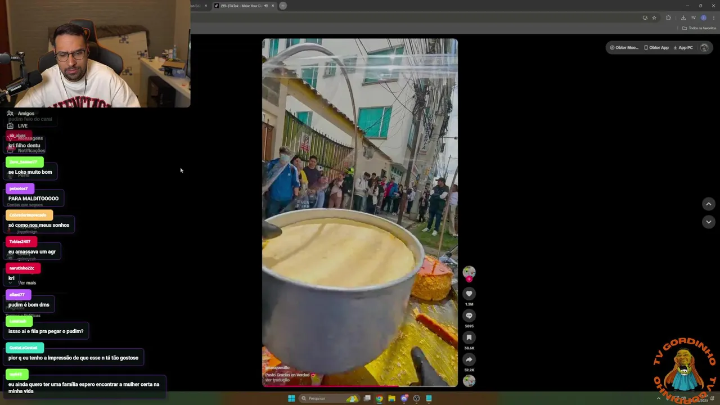Click chat message 'PARA MALDITOOOOO'
The height and width of the screenshot is (405, 720).
click(33, 199)
